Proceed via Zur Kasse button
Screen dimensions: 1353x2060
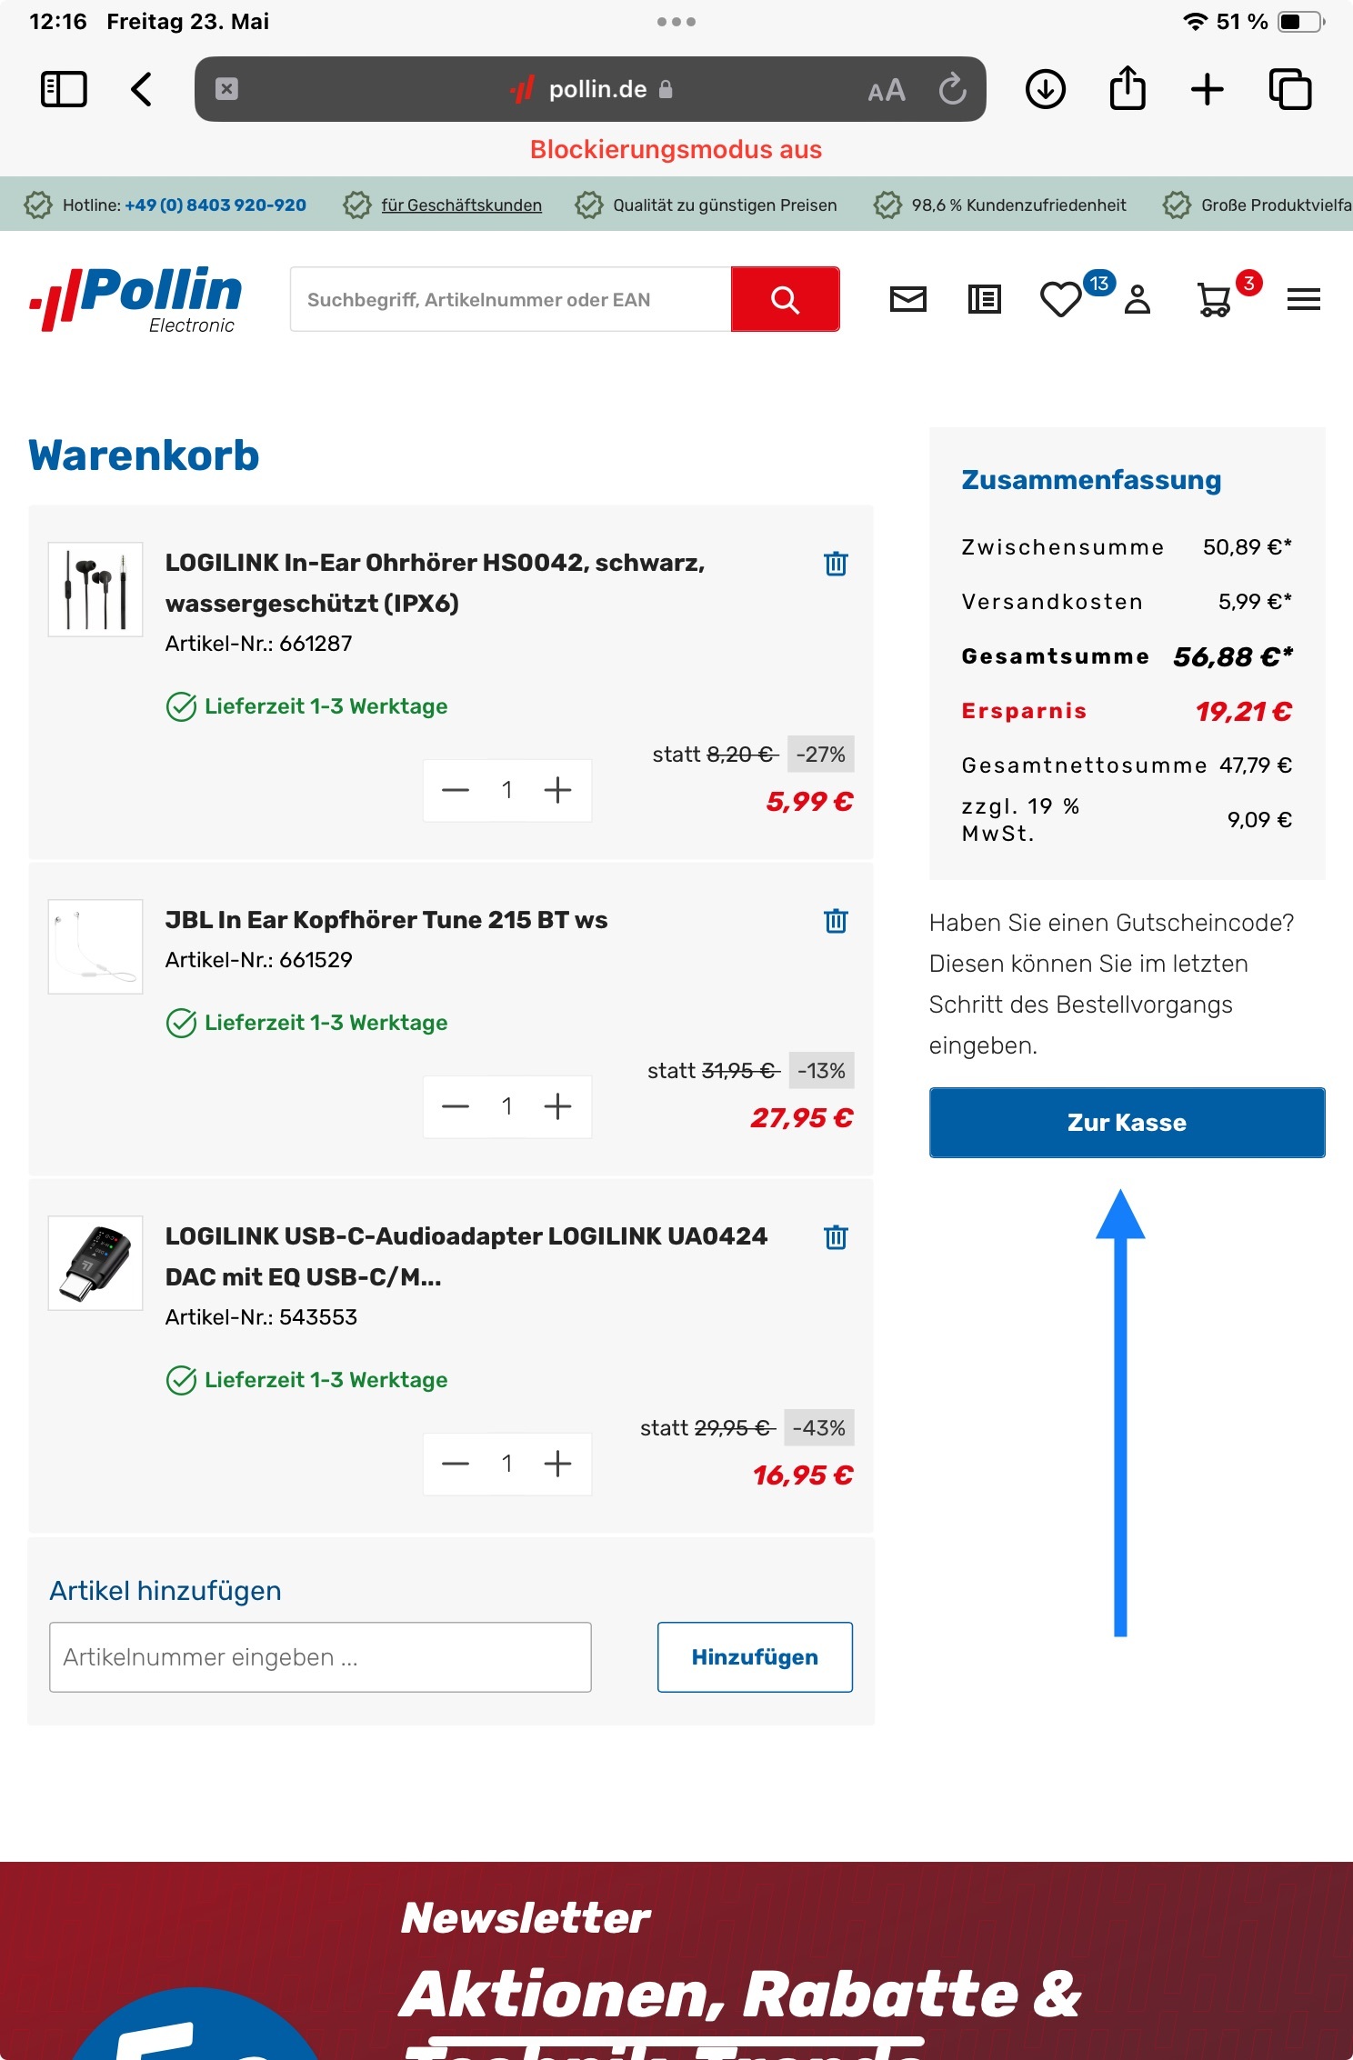[x=1127, y=1123]
